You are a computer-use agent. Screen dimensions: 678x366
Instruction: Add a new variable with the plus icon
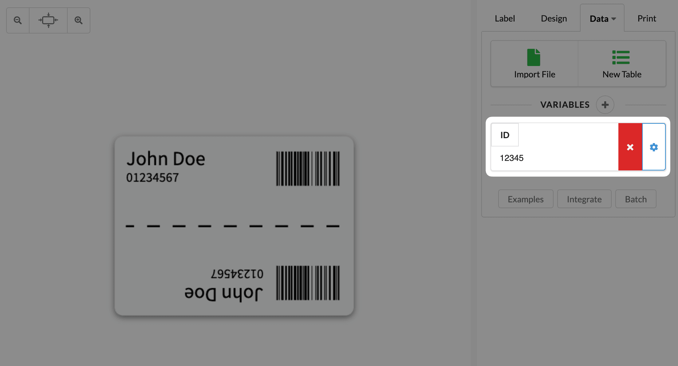(x=605, y=105)
